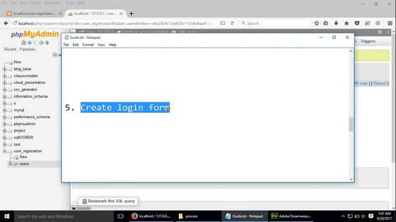
Task: Collapse the user_registration database node
Action: point(4,151)
